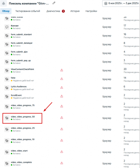Viewport: 140px width, 168px height.
Task: Go to the Настройки tab
Action: (91, 11)
